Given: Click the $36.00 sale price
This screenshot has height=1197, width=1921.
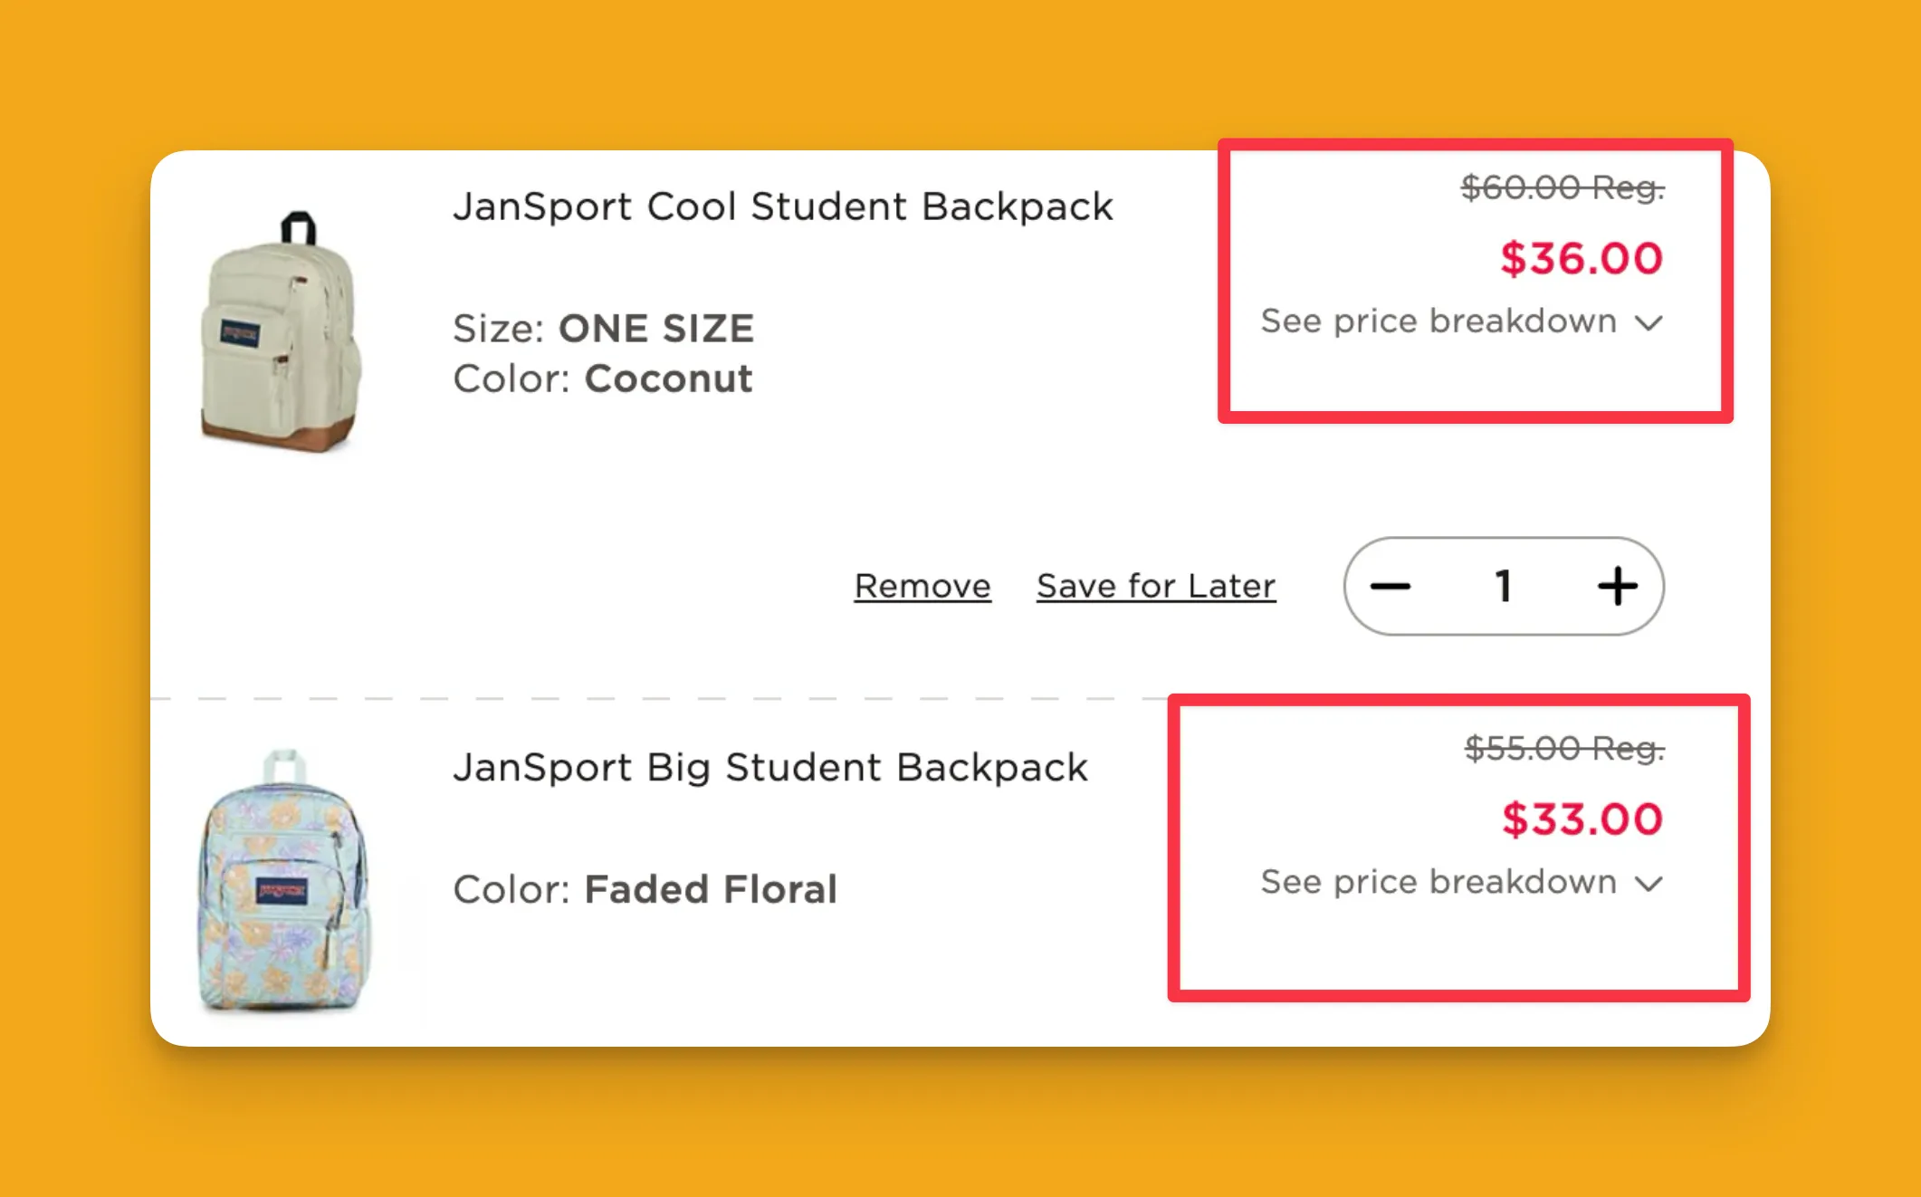Looking at the screenshot, I should [x=1582, y=259].
